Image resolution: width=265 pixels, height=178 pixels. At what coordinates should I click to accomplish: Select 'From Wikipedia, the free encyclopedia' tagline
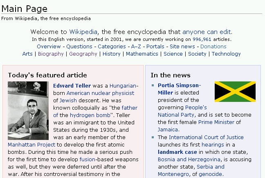[x=46, y=18]
